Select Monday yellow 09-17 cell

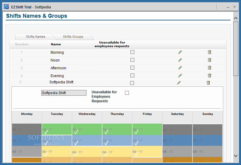click(27, 151)
